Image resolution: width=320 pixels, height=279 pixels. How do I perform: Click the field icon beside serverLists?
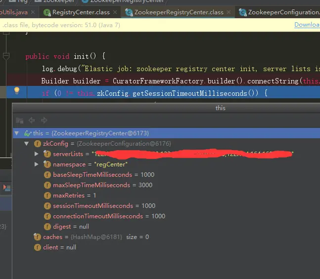pyautogui.click(x=47, y=154)
